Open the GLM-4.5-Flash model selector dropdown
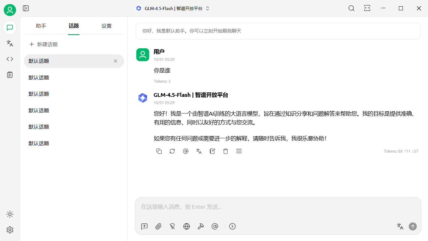 click(173, 8)
